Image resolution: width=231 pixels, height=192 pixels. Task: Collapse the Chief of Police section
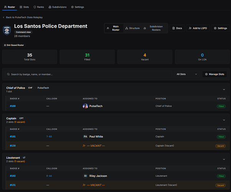click(224, 89)
